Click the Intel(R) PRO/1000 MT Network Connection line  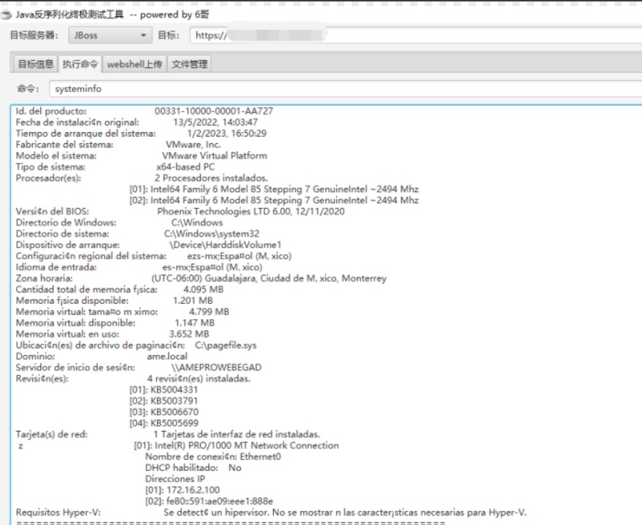[236, 445]
